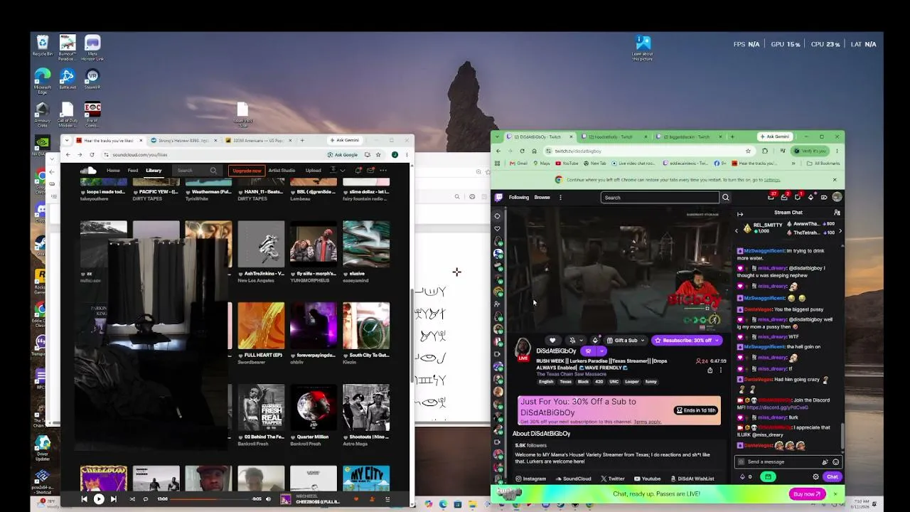The height and width of the screenshot is (512, 910).
Task: Open Settings link in Chrome restore notice
Action: 772,180
